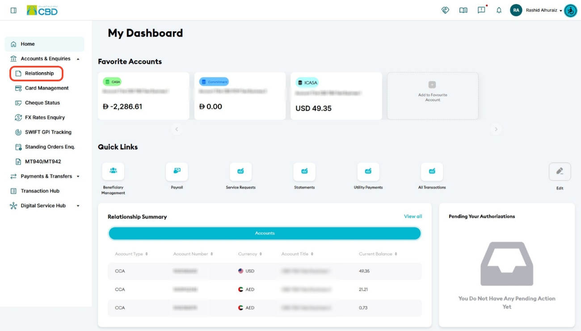Sort by Currency column
Viewport: 581px width, 331px height.
click(x=250, y=254)
